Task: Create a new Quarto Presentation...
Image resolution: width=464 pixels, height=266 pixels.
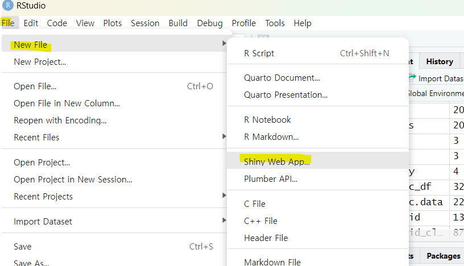Action: [318, 95]
